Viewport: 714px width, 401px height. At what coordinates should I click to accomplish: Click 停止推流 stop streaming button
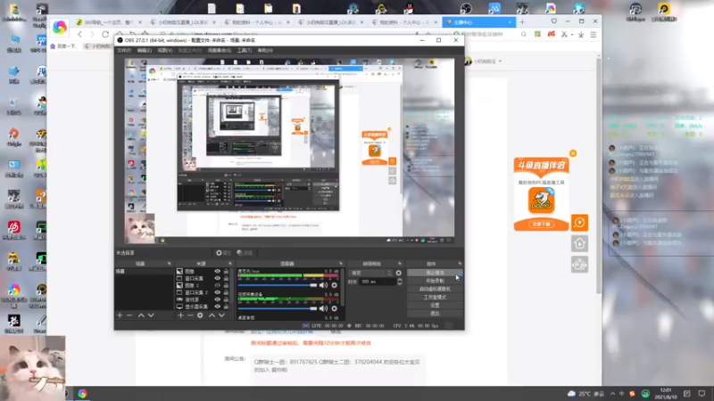[435, 273]
